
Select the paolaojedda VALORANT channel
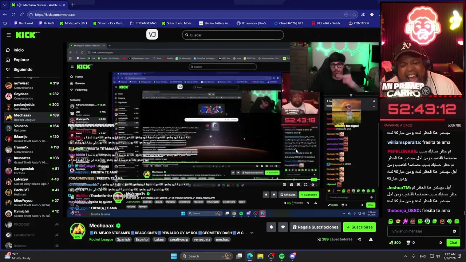[x=32, y=107]
